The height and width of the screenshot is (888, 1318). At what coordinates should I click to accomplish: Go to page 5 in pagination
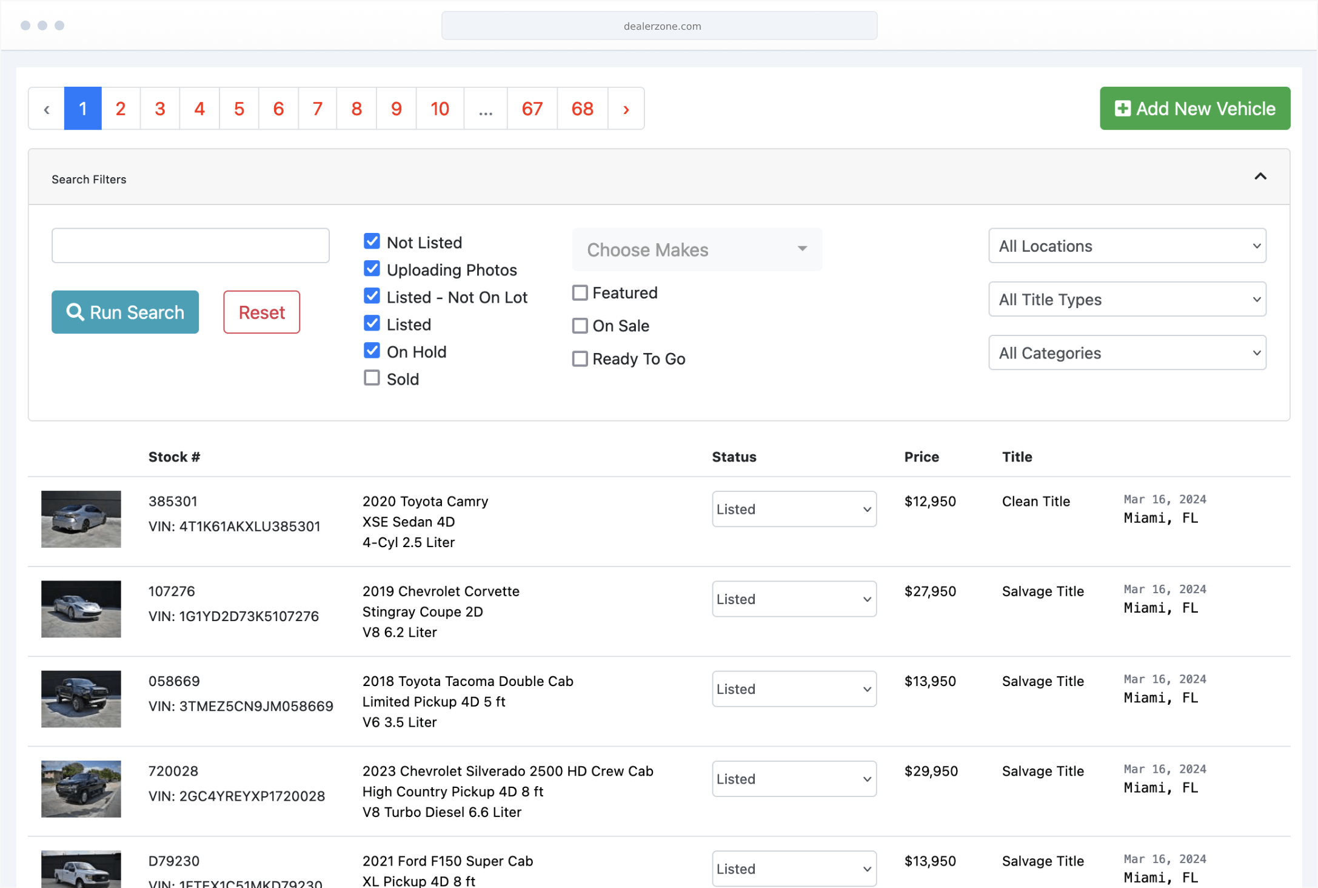pos(239,109)
